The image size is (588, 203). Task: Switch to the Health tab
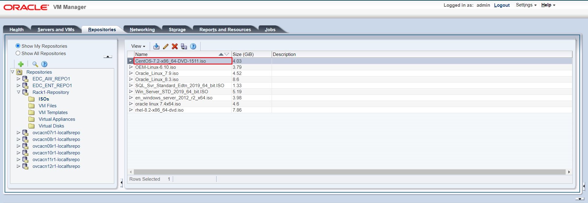17,29
